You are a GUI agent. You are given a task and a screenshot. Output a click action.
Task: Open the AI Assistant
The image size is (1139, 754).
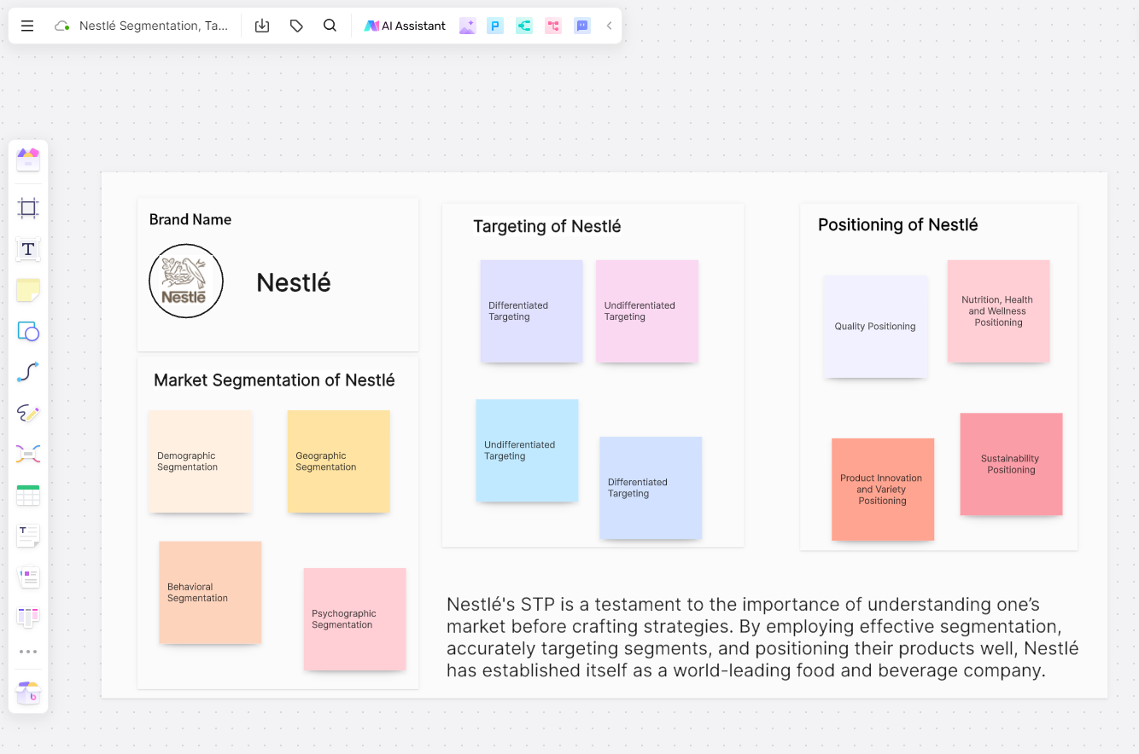click(x=405, y=26)
